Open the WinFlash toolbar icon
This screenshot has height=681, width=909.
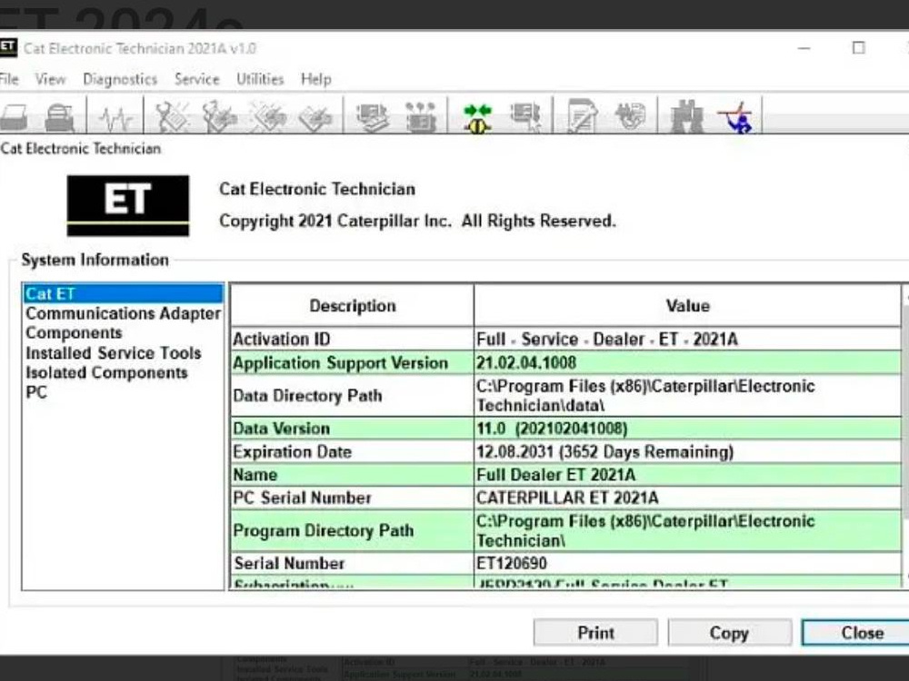tap(630, 116)
